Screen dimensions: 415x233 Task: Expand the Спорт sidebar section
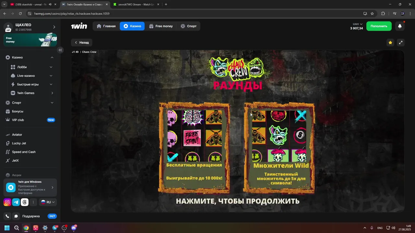(x=52, y=103)
